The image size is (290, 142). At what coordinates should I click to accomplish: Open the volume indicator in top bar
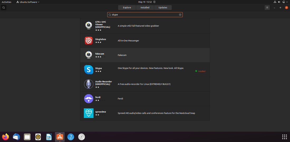pos(279,2)
